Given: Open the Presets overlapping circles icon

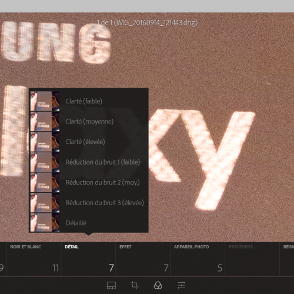Looking at the screenshot, I should [158, 285].
